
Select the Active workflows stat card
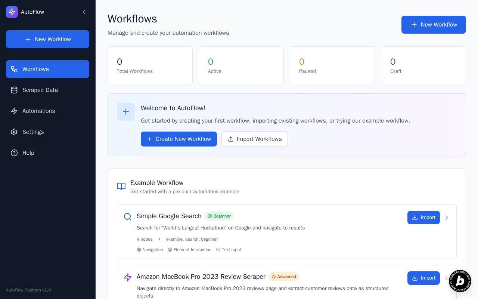pyautogui.click(x=241, y=65)
